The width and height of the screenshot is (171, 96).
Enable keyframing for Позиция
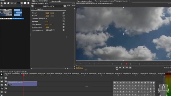point(64,13)
